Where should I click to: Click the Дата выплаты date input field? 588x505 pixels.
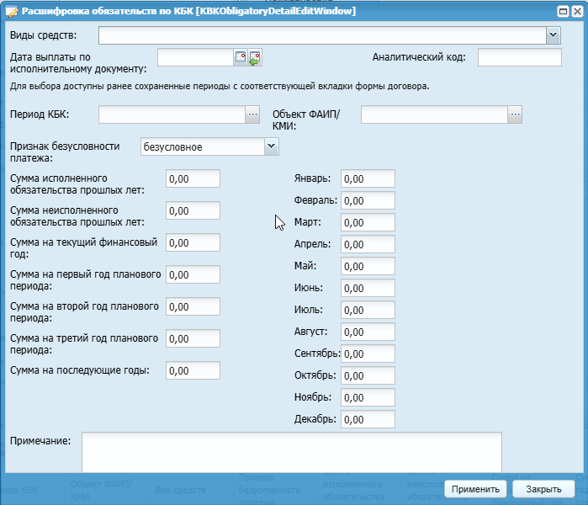[194, 57]
